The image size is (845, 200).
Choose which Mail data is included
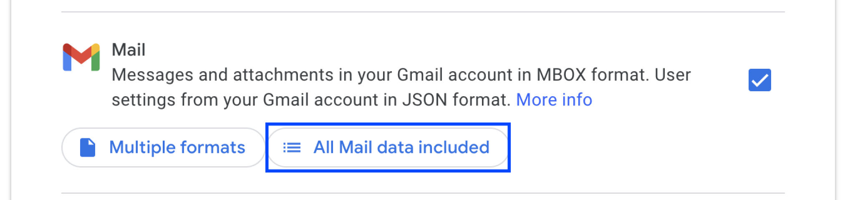point(388,147)
